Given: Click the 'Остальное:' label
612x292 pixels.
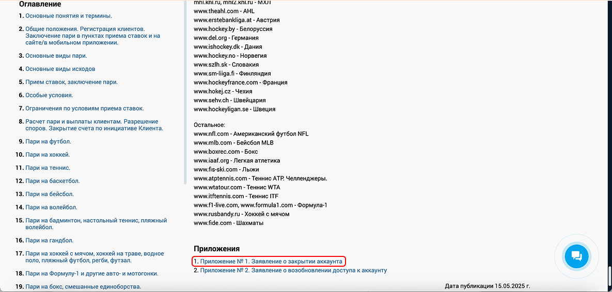Looking at the screenshot, I should (210, 125).
